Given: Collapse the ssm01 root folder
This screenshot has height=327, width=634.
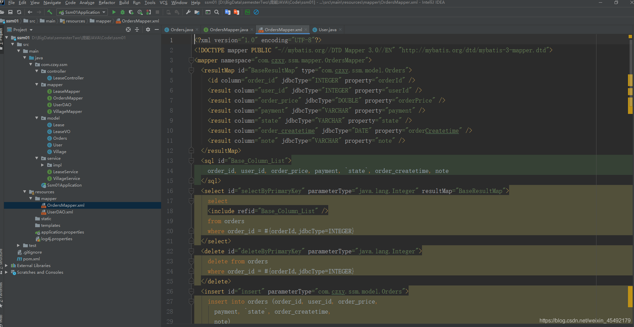Looking at the screenshot, I should pyautogui.click(x=7, y=38).
